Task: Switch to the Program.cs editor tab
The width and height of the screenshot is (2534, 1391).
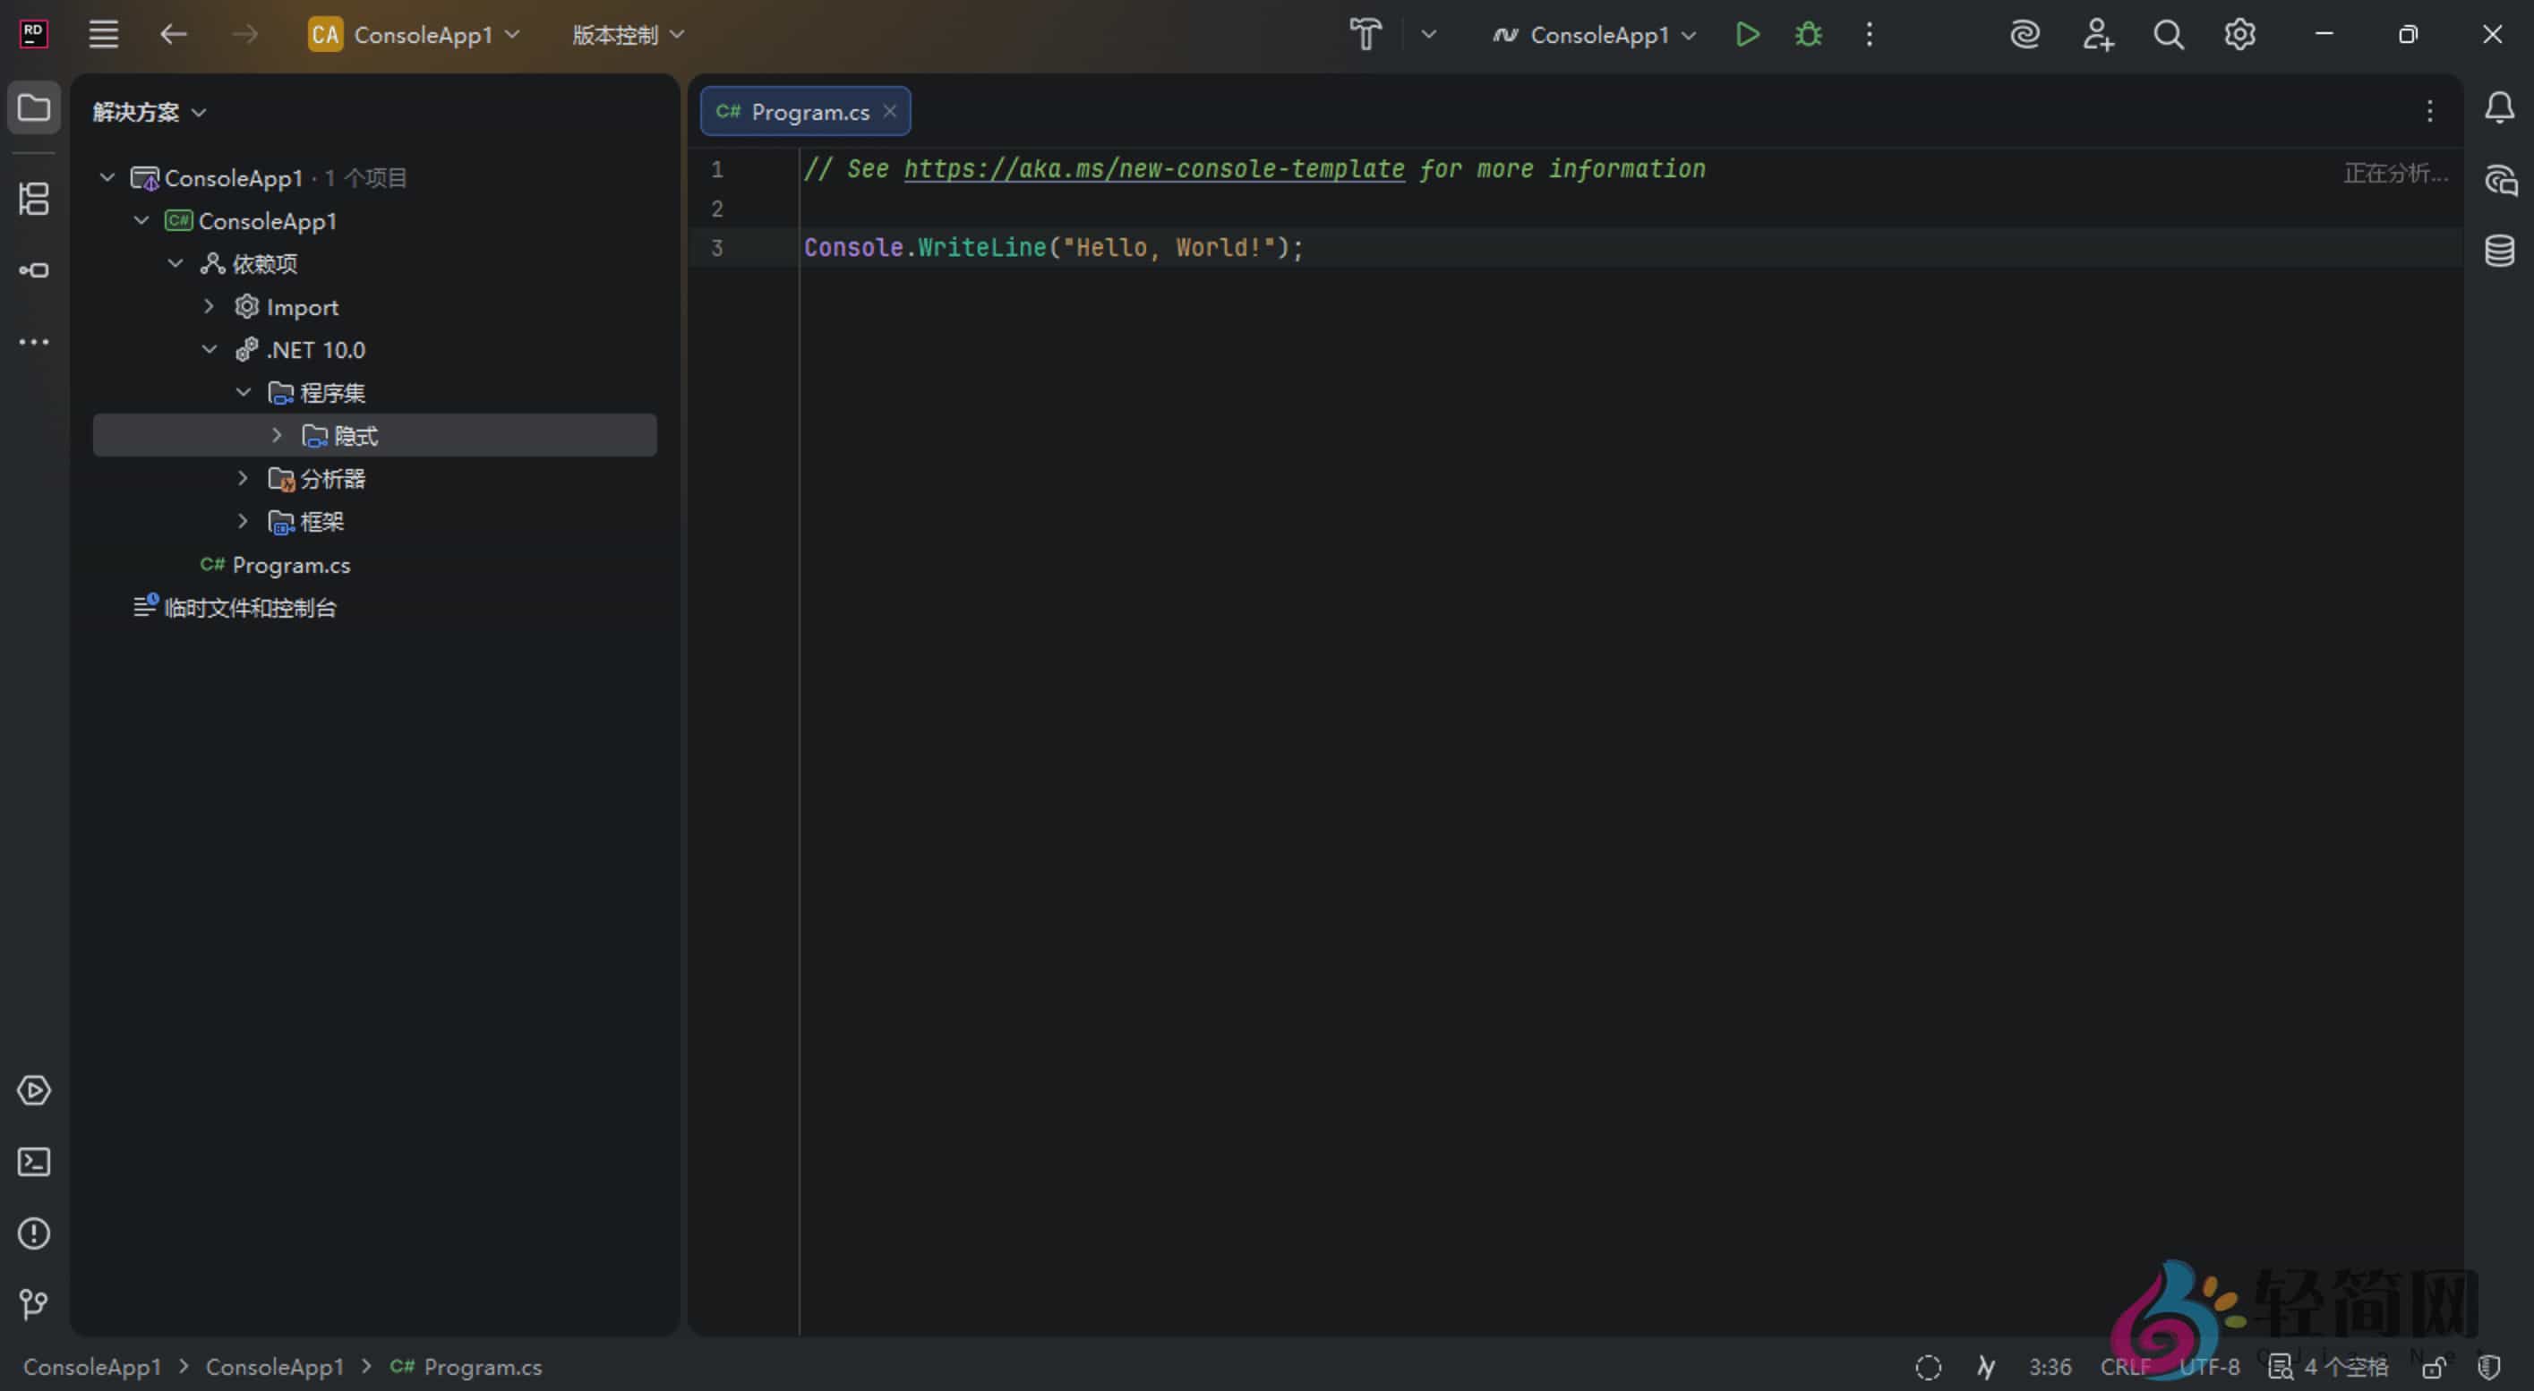Action: point(805,111)
